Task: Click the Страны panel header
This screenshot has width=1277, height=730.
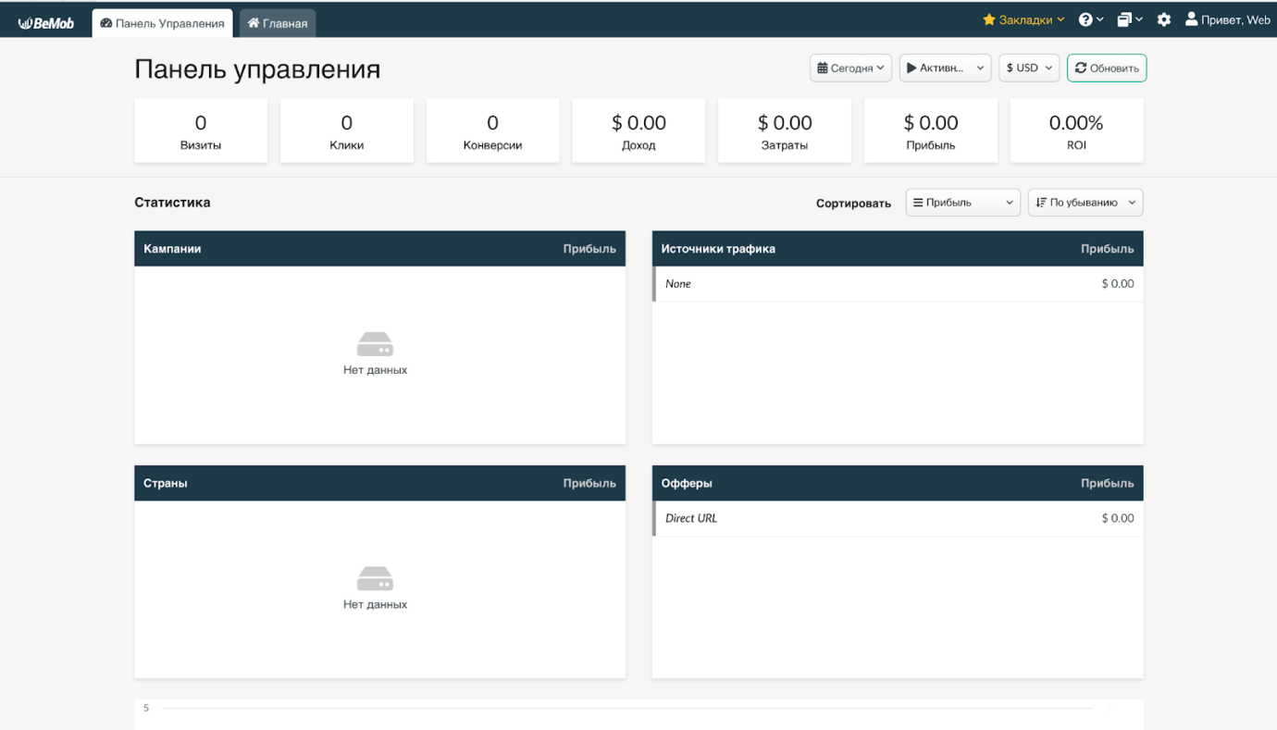Action: pyautogui.click(x=379, y=483)
